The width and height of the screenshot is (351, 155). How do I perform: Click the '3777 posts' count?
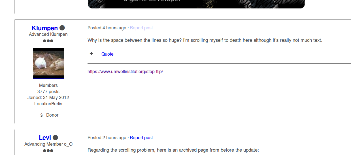(x=48, y=91)
